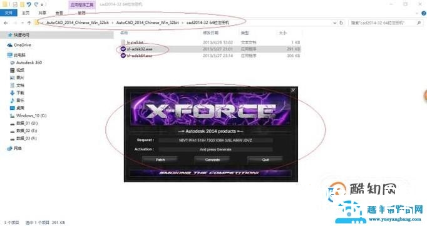
Task: Open the 数据_01 (D:) drive icon
Action: pyautogui.click(x=13, y=124)
